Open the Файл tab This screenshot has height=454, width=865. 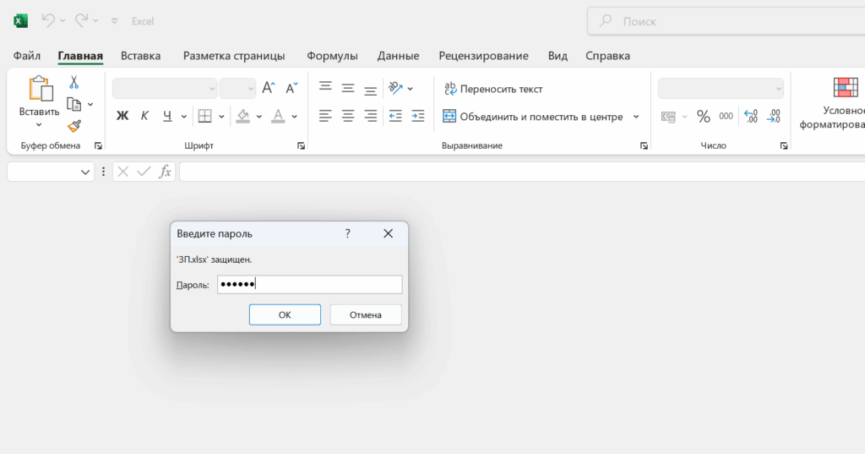pyautogui.click(x=27, y=56)
